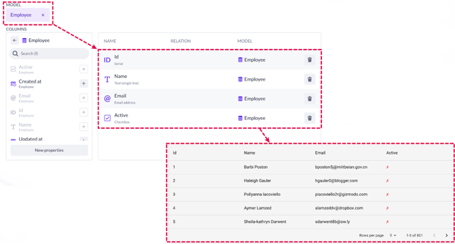
Task: Click the Active header in data table
Action: 392,152
